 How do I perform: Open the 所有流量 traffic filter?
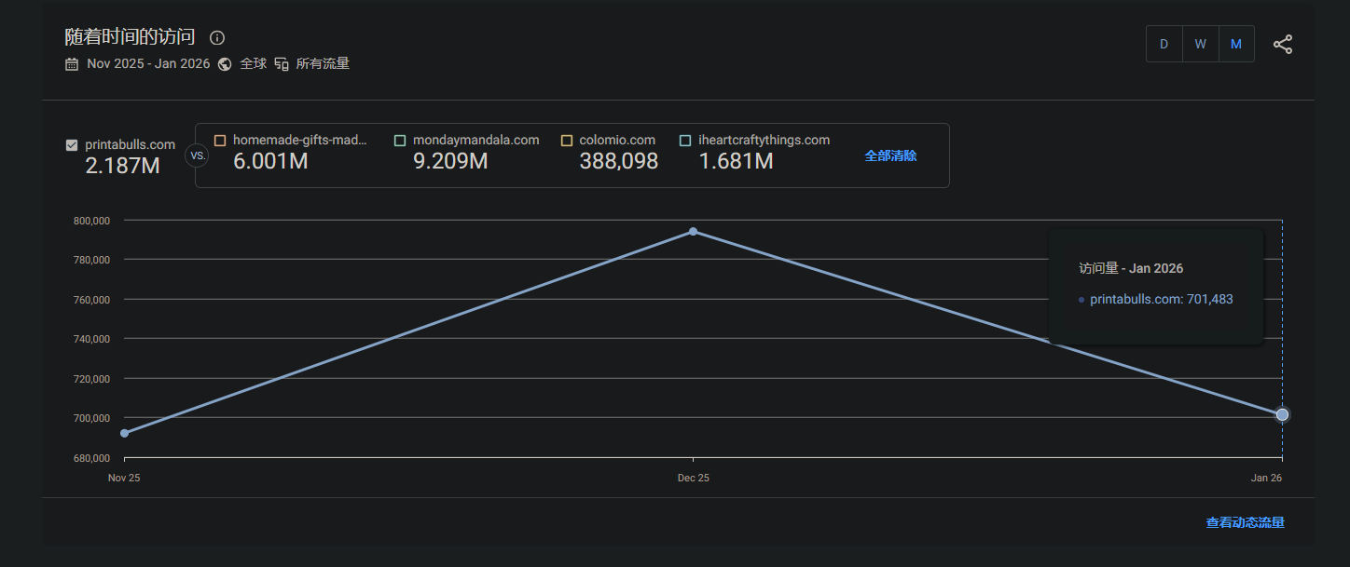point(323,64)
